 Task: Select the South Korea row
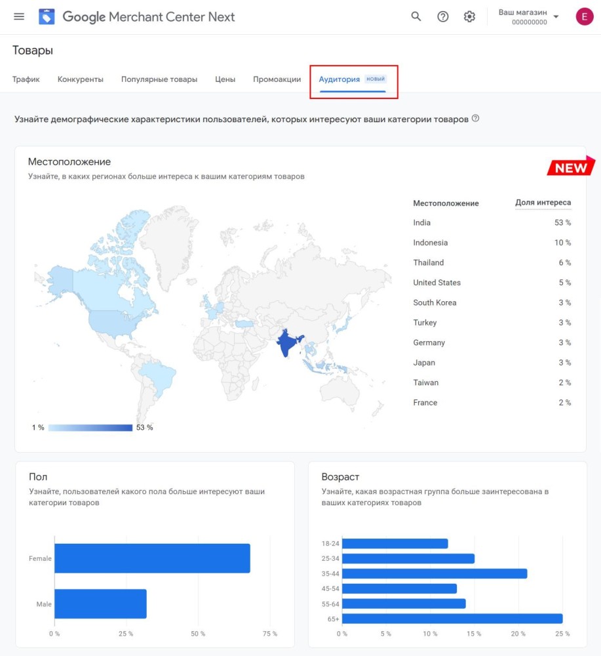pos(492,302)
